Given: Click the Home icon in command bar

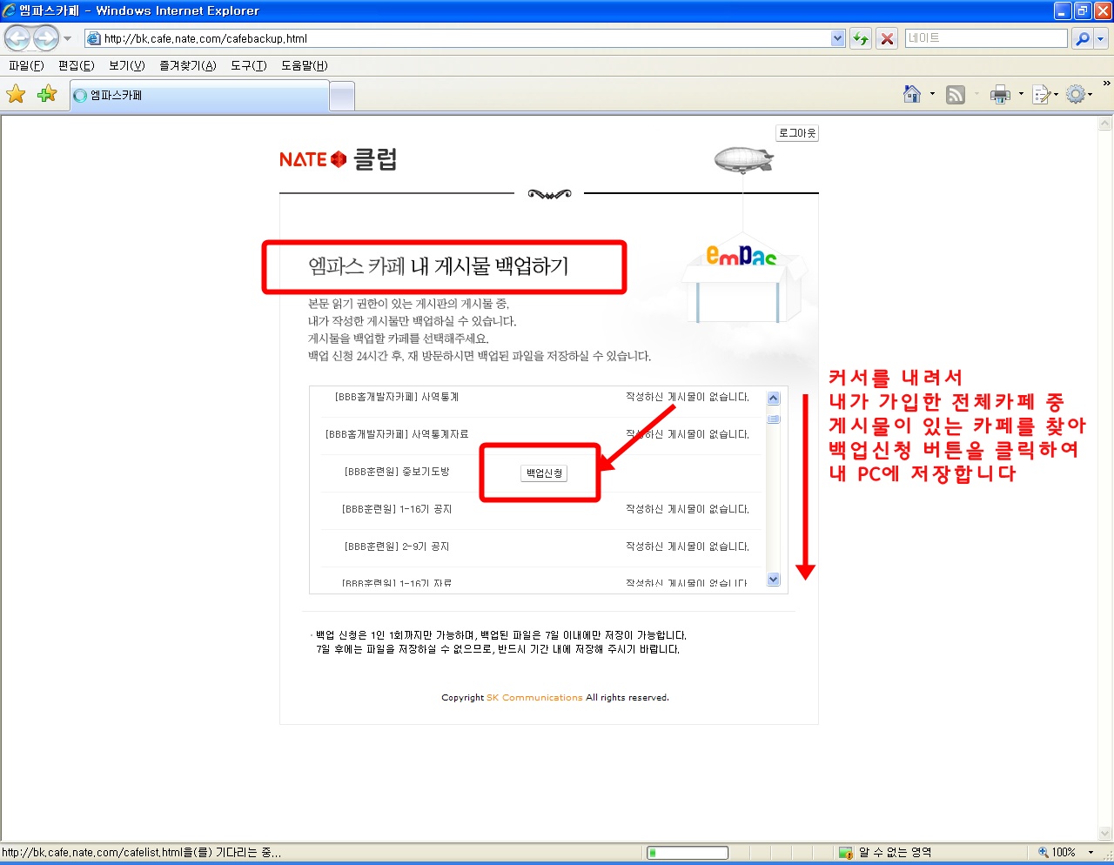Looking at the screenshot, I should (912, 94).
